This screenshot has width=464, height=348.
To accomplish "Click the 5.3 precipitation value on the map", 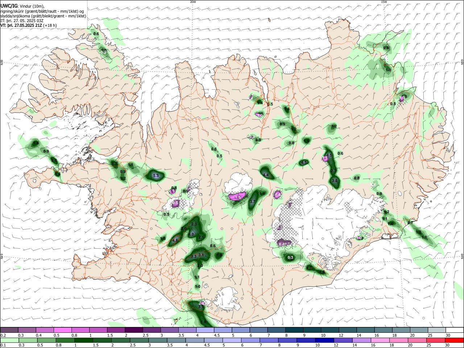I will tap(156, 176).
